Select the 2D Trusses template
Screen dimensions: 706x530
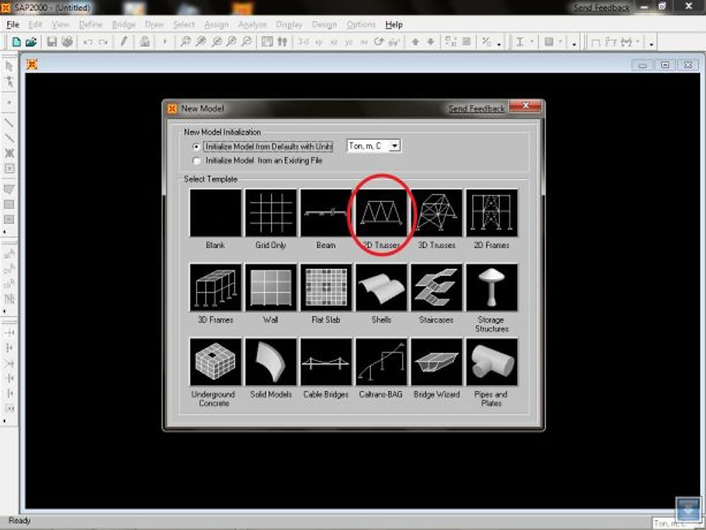381,213
